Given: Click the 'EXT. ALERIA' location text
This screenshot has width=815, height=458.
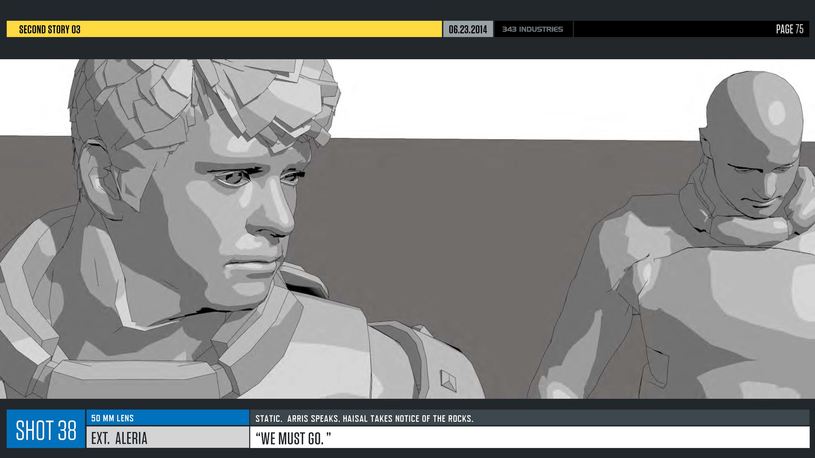Looking at the screenshot, I should click(119, 438).
